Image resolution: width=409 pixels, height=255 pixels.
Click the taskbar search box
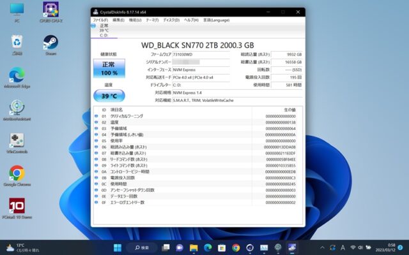tap(141, 247)
